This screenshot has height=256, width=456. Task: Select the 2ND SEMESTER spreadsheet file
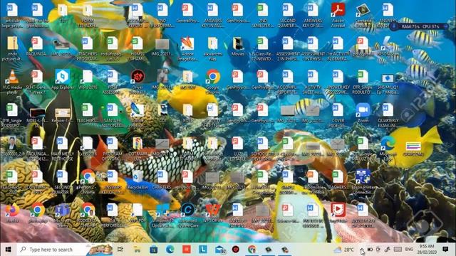click(263, 16)
